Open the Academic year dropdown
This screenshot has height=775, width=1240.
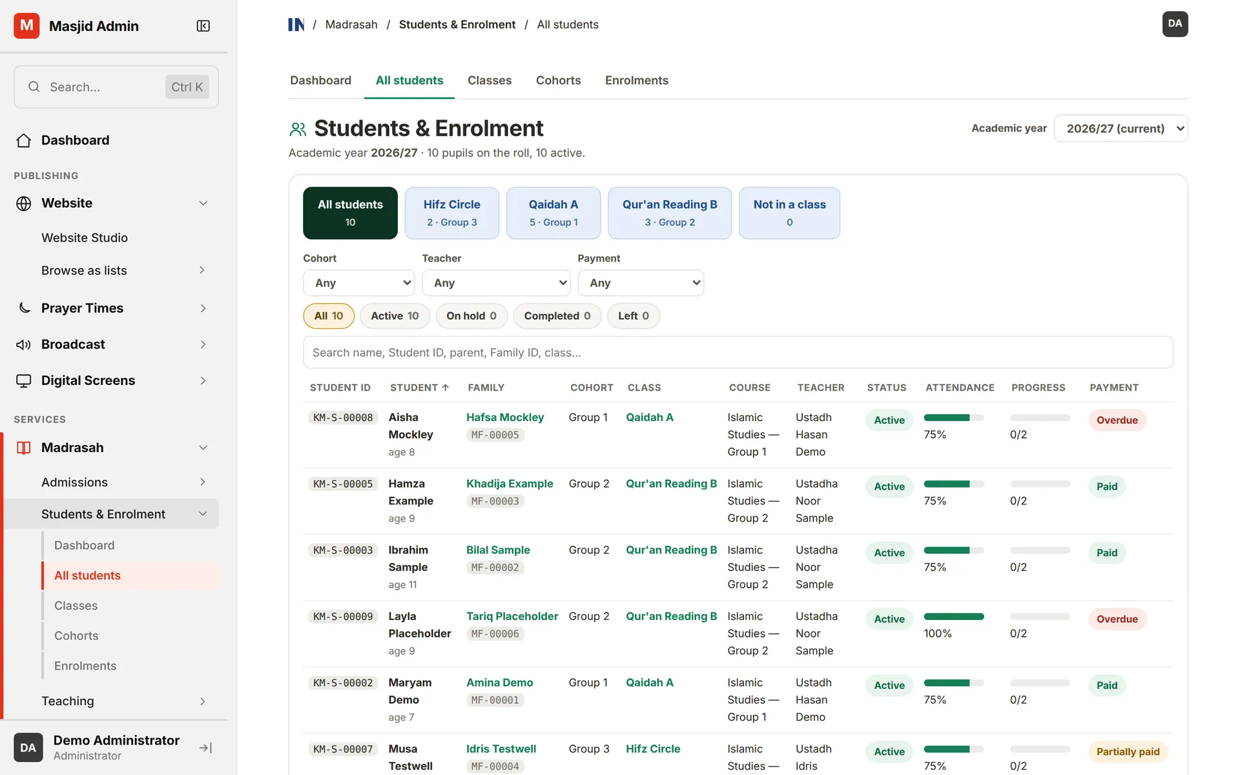coord(1121,129)
